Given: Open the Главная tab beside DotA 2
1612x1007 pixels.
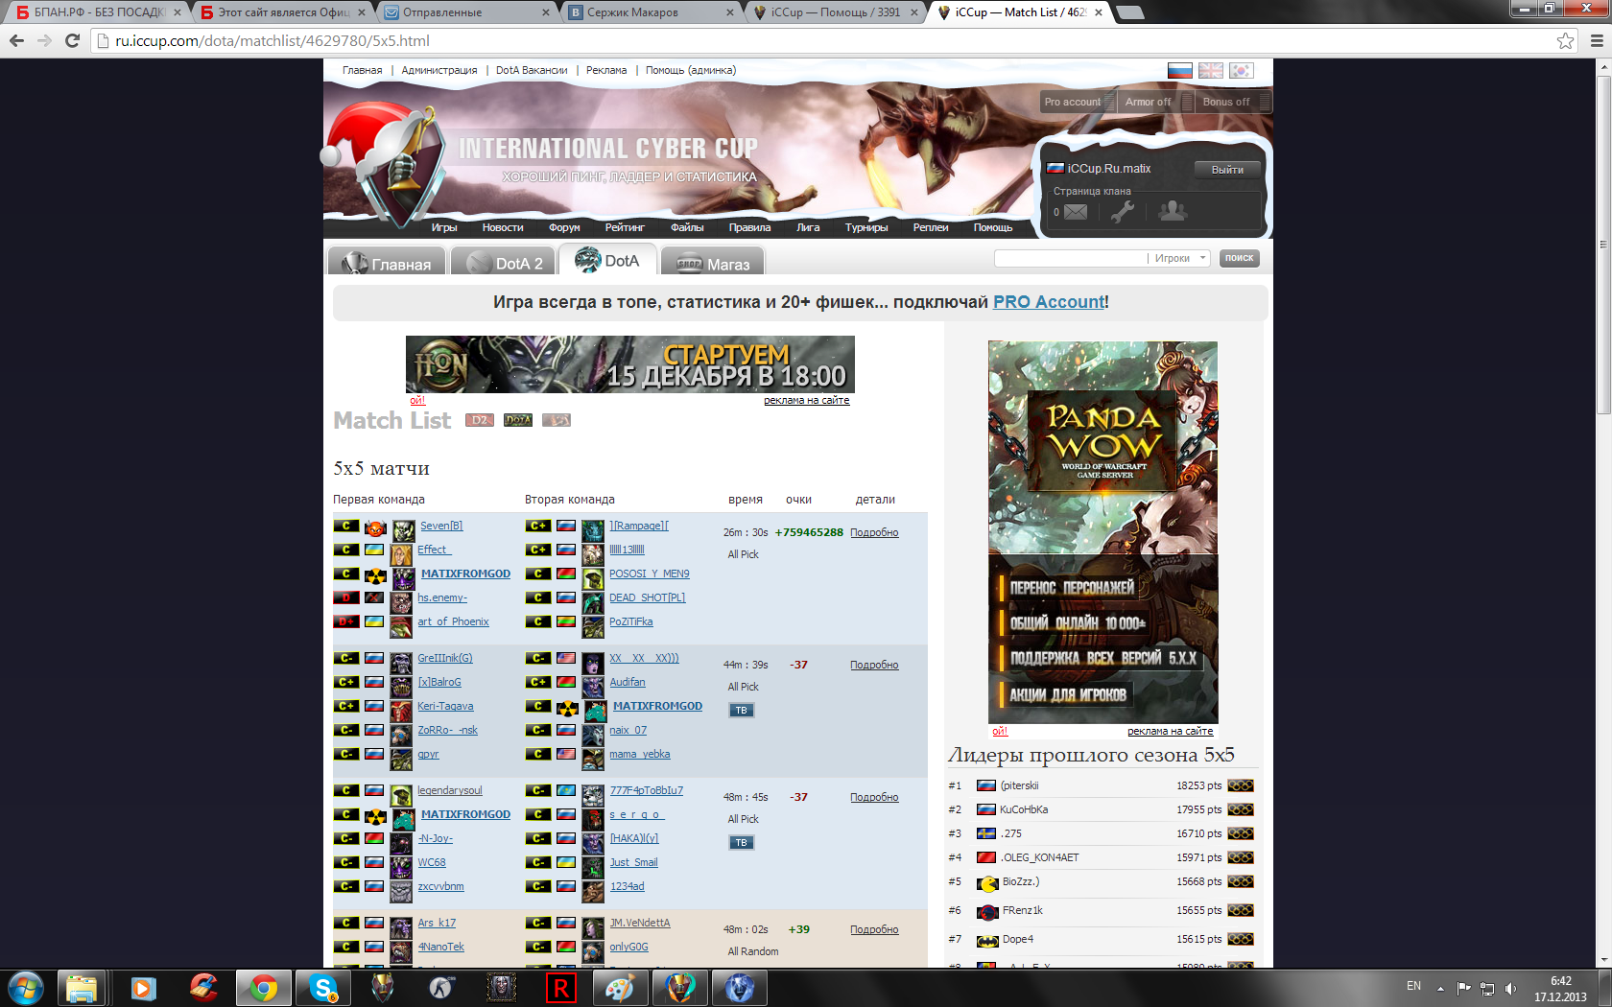Looking at the screenshot, I should tap(387, 262).
